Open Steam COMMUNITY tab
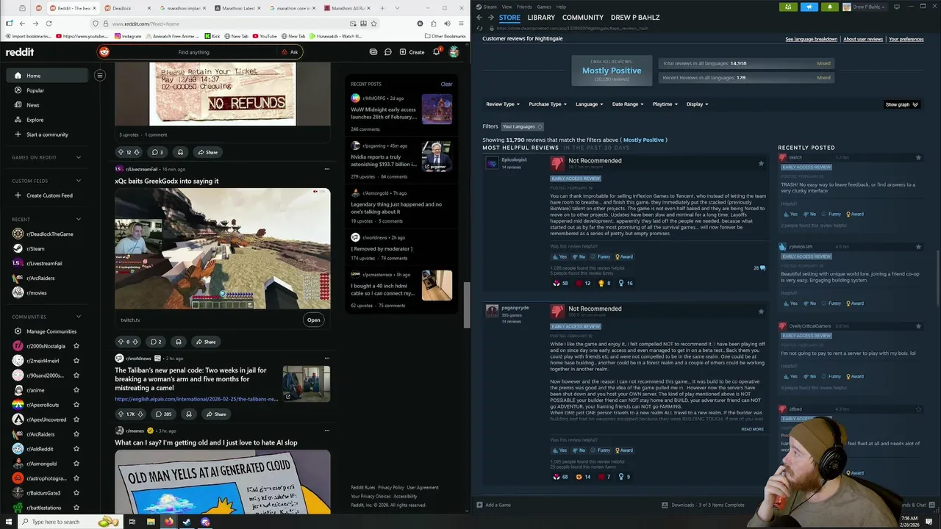Screen dimensions: 941x529 coord(583,17)
